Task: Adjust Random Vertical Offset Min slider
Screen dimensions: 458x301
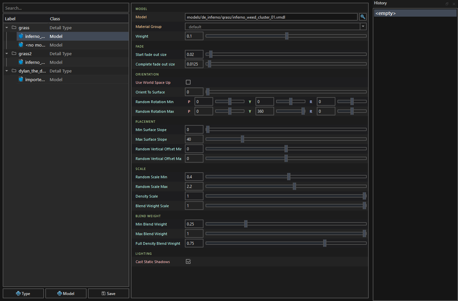Action: [x=286, y=149]
